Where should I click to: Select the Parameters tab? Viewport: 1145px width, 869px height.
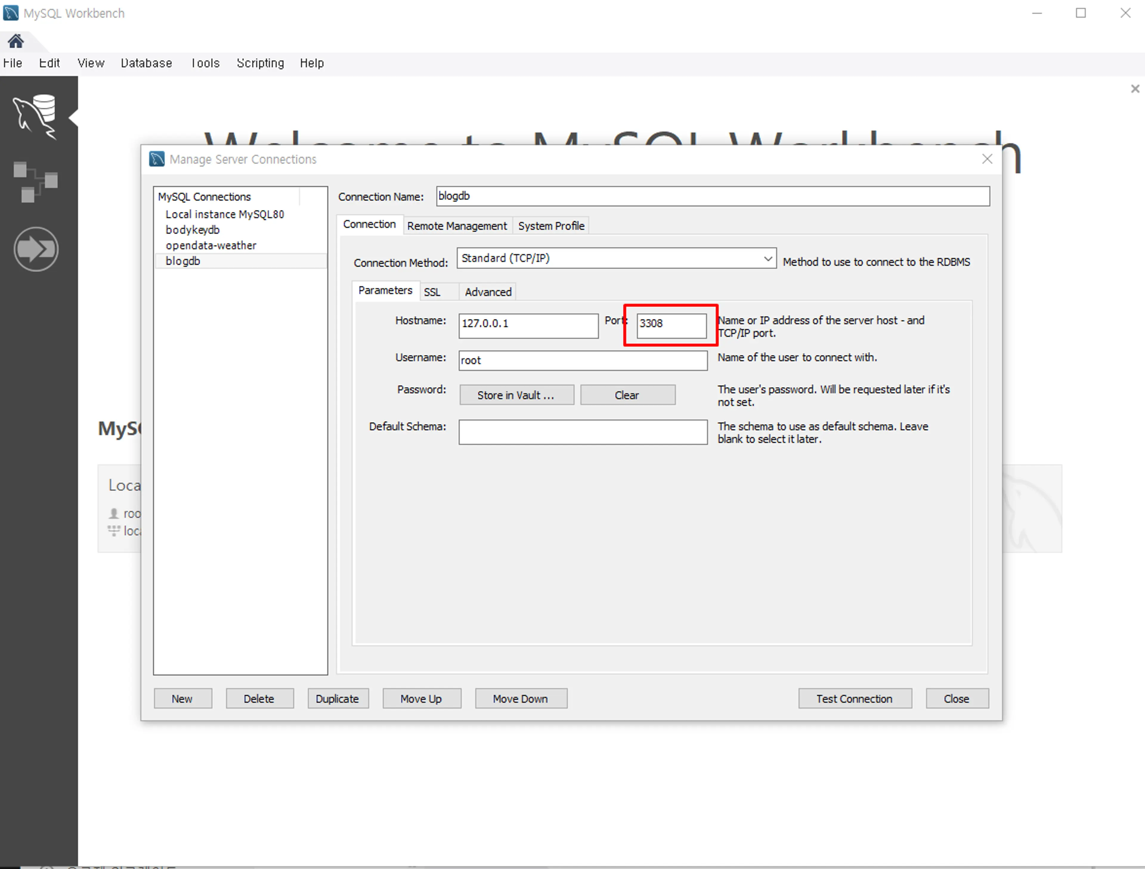point(385,291)
